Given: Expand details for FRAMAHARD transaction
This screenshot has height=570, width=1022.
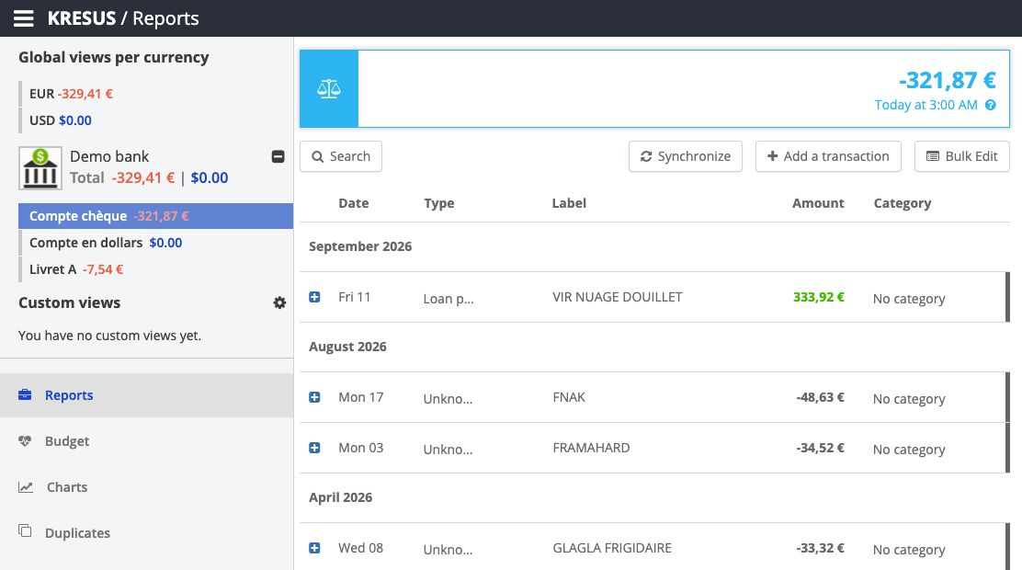Looking at the screenshot, I should tap(314, 448).
